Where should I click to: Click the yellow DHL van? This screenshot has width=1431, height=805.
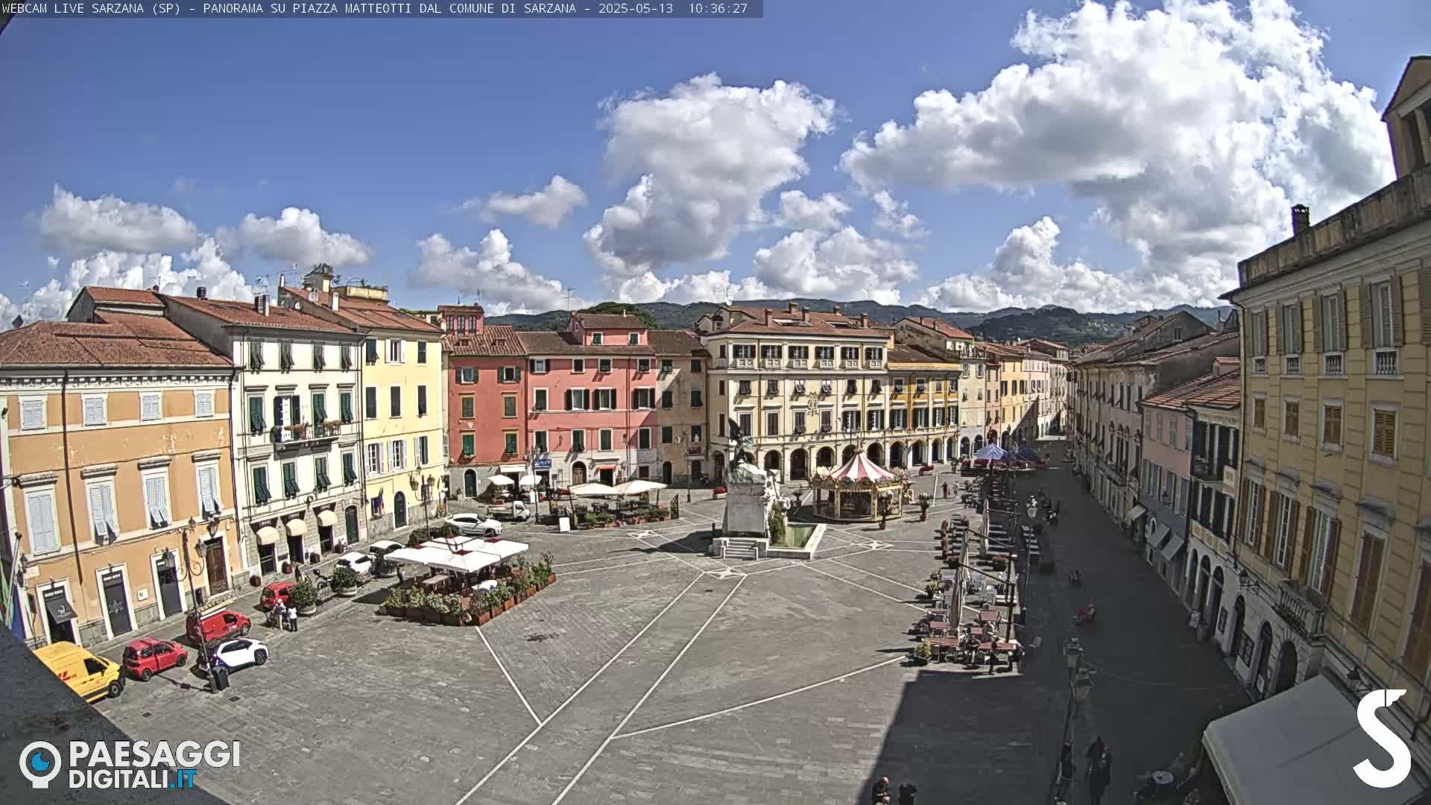[80, 670]
